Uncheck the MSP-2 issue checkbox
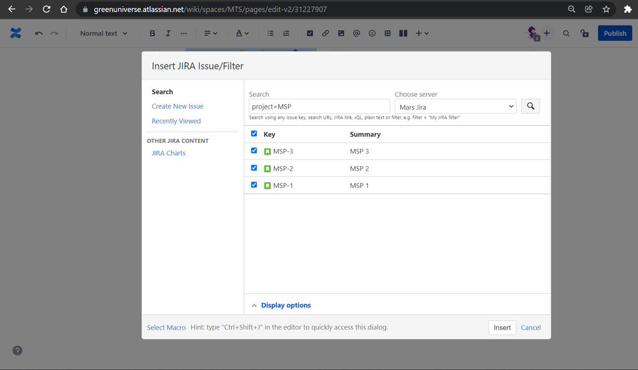Viewport: 638px width, 370px height. [254, 168]
